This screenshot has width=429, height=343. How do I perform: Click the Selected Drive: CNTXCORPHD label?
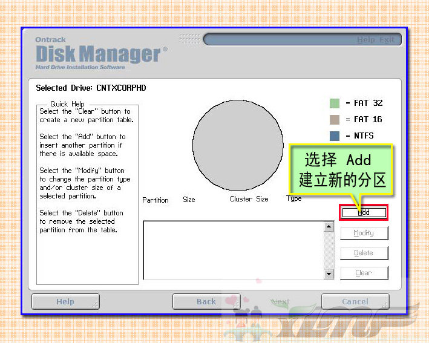(91, 88)
